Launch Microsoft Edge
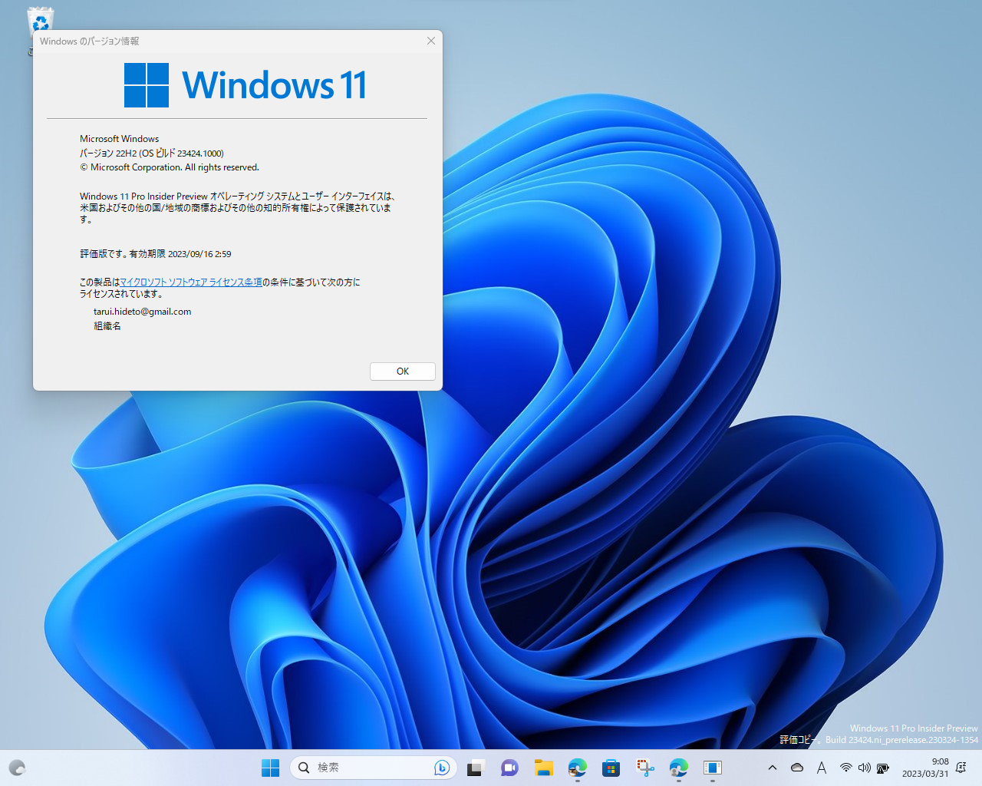The width and height of the screenshot is (982, 786). point(577,768)
